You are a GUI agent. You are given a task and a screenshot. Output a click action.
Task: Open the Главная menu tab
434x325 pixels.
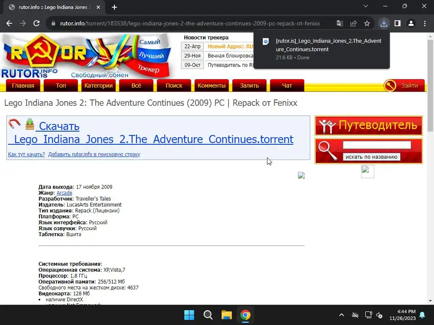[x=23, y=85]
